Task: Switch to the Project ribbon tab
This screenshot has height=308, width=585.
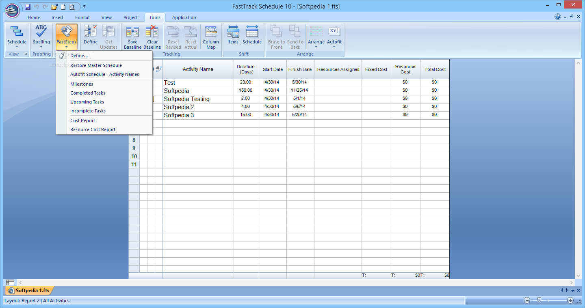Action: (131, 17)
